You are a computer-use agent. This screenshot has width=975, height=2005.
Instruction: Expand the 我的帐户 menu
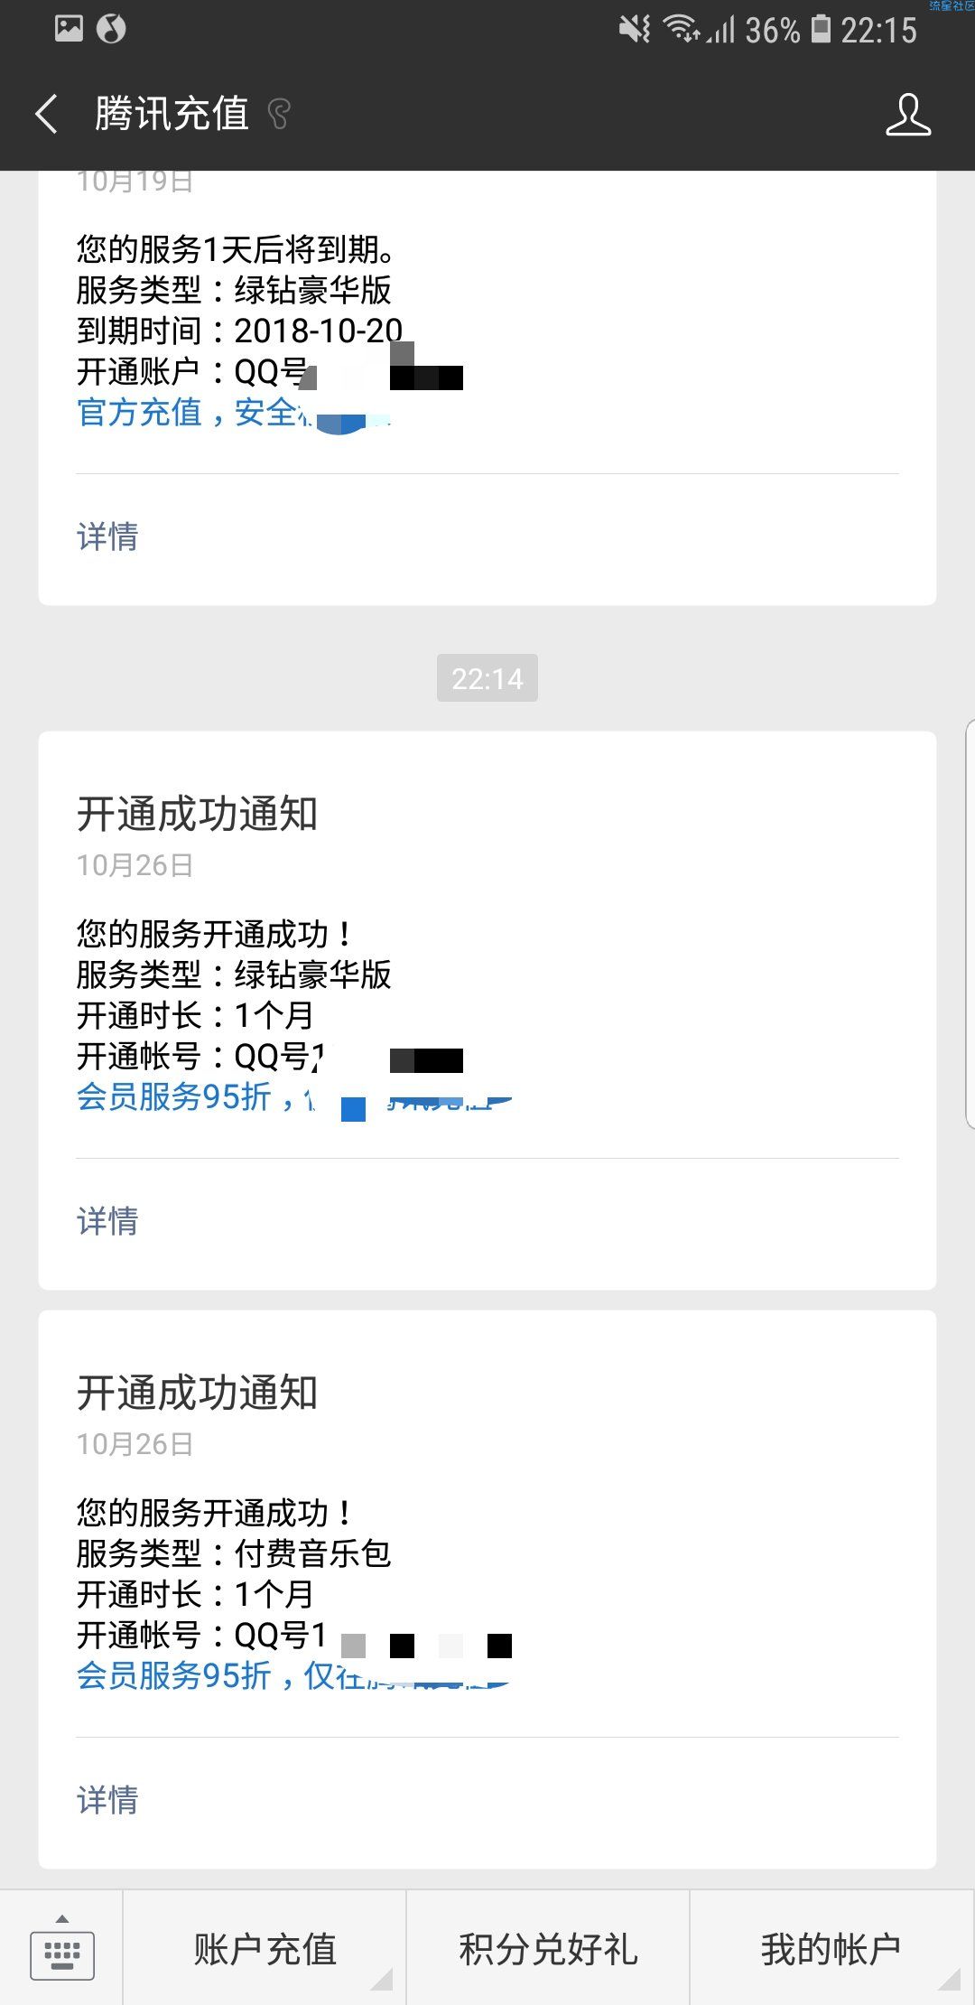(831, 1949)
